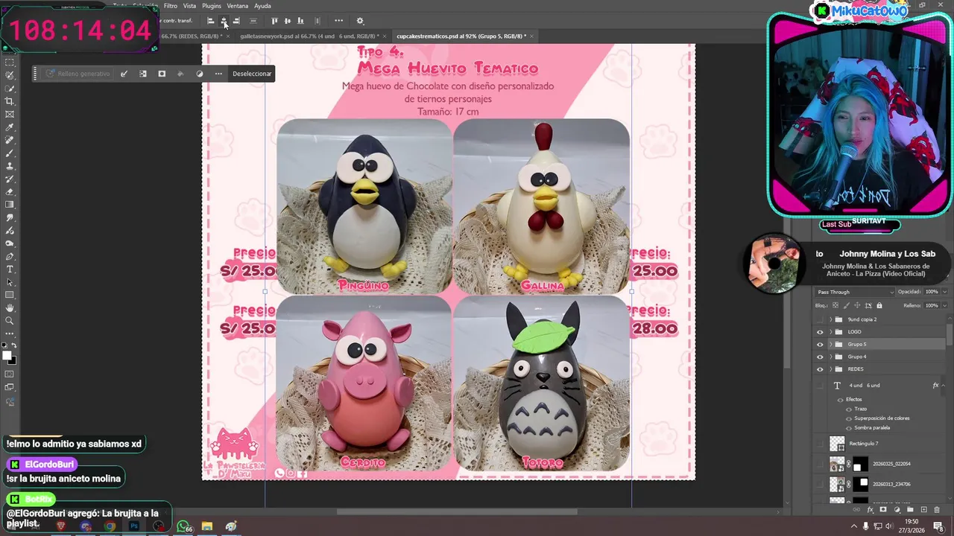Expand the Grupo 4 group

830,357
